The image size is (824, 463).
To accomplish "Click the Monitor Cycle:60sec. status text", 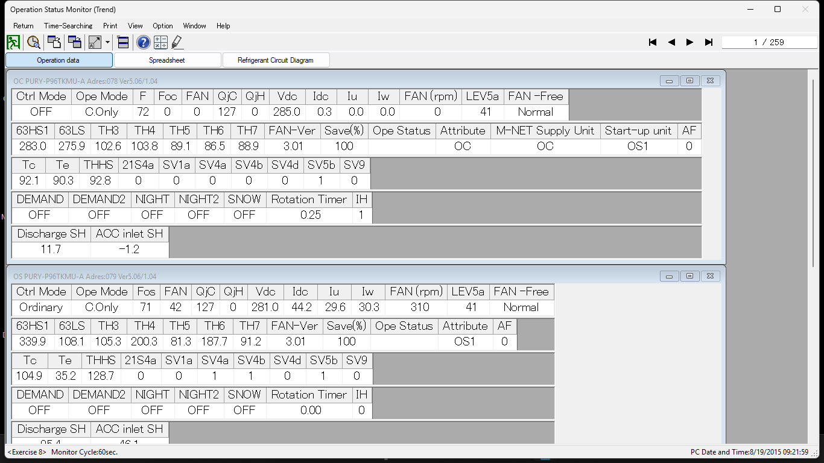I will tap(84, 452).
